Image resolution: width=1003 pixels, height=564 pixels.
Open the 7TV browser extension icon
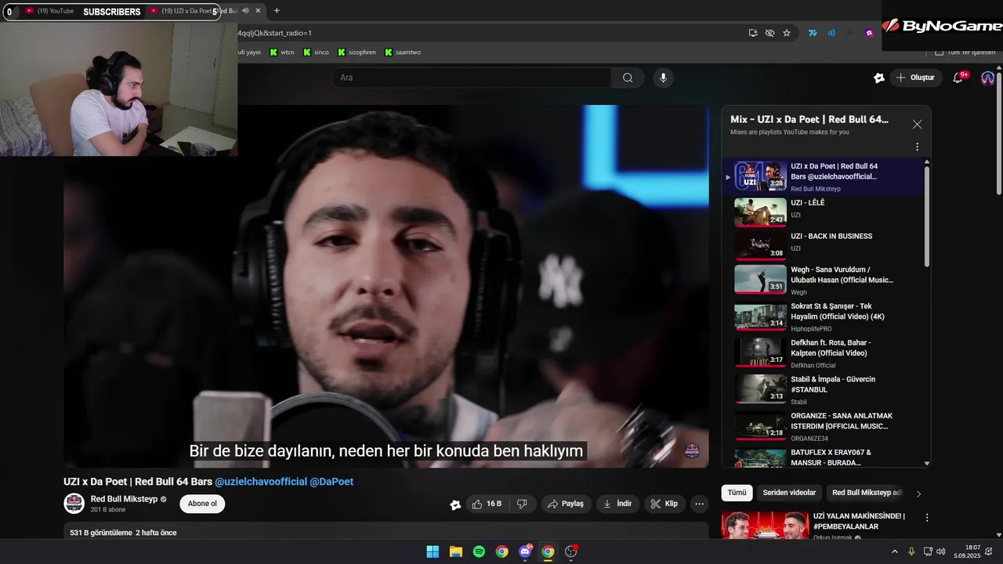click(x=813, y=33)
